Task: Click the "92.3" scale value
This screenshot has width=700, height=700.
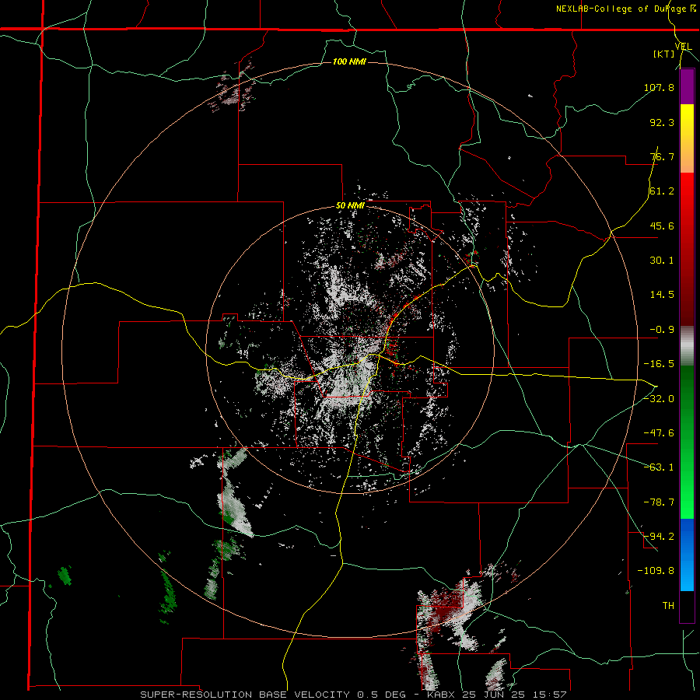Action: 662,122
